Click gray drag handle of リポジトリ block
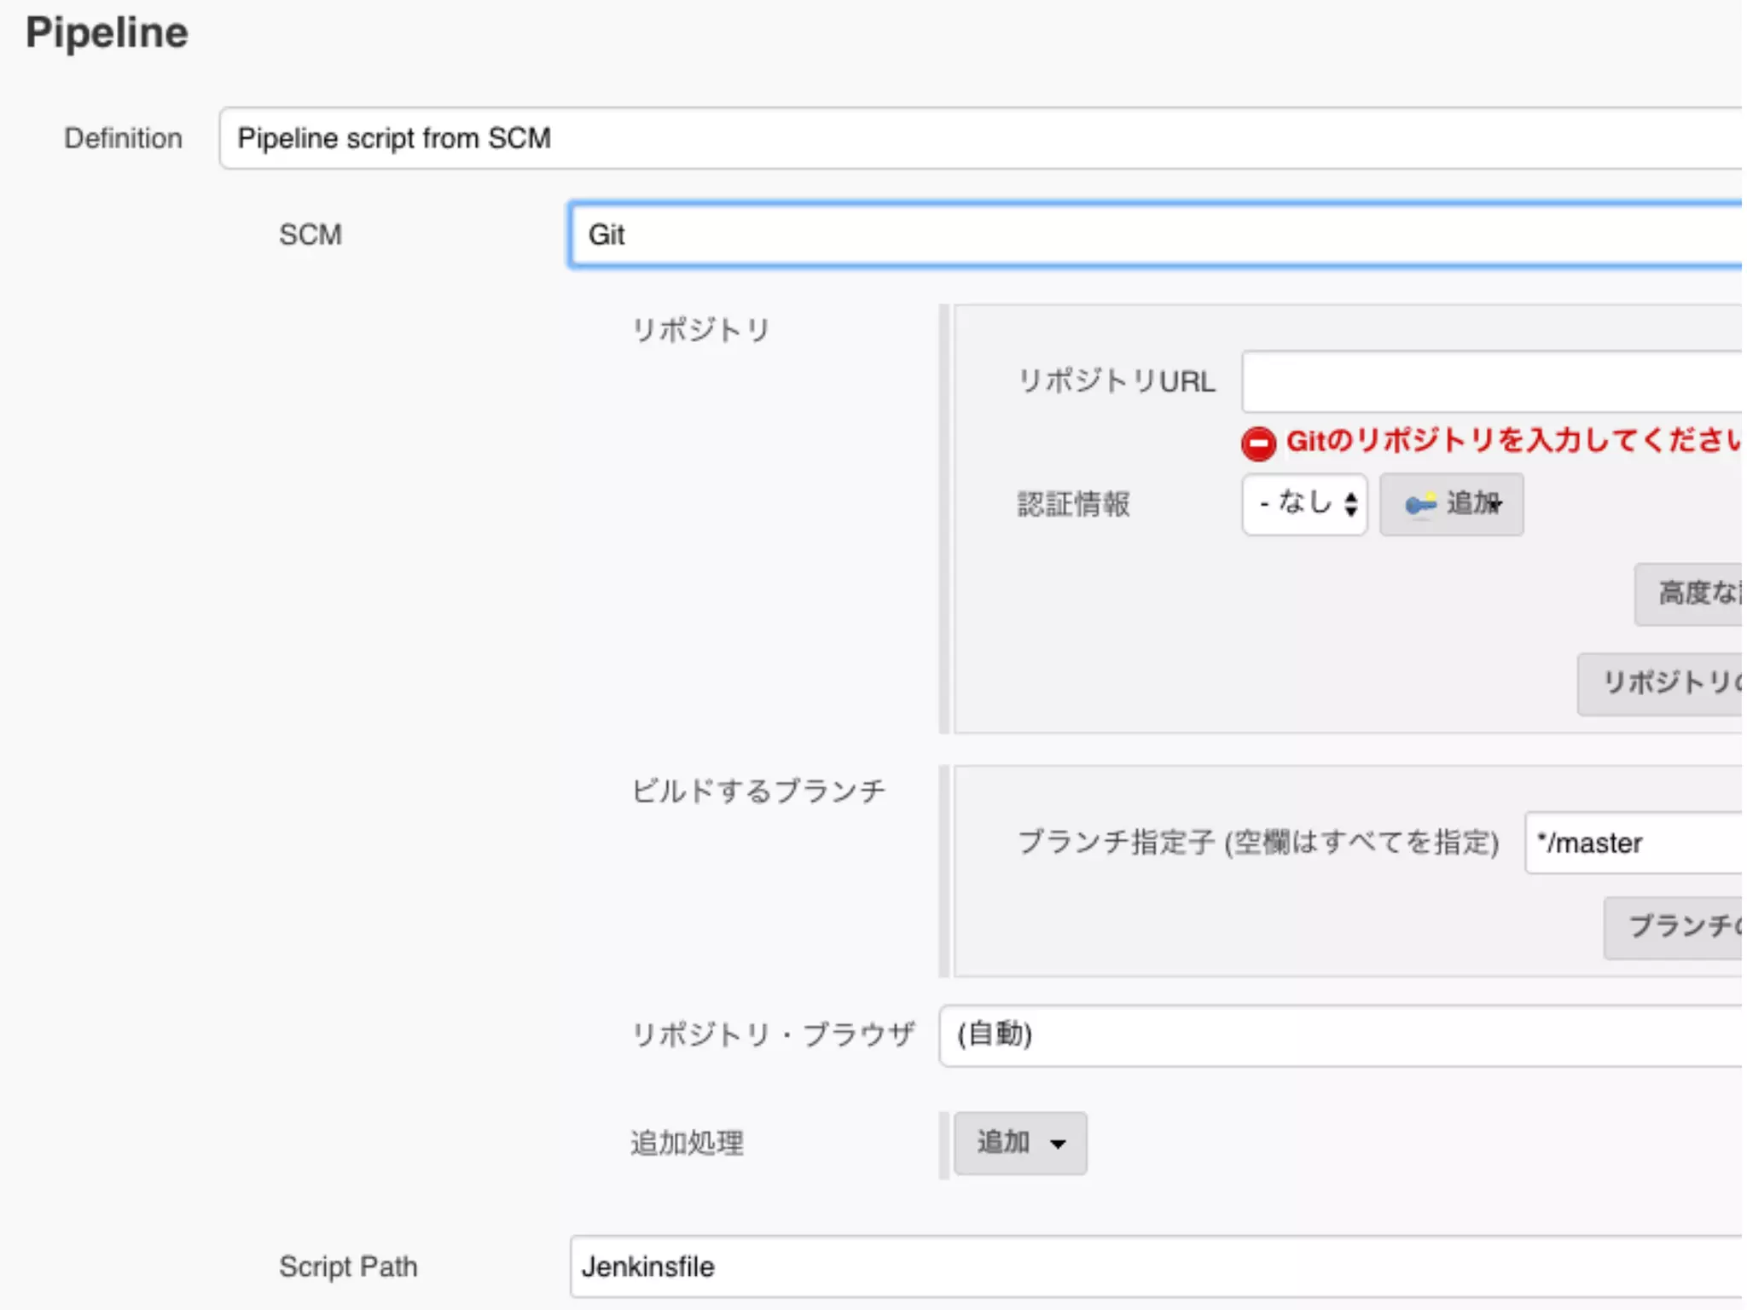This screenshot has width=1747, height=1310. pyautogui.click(x=944, y=519)
